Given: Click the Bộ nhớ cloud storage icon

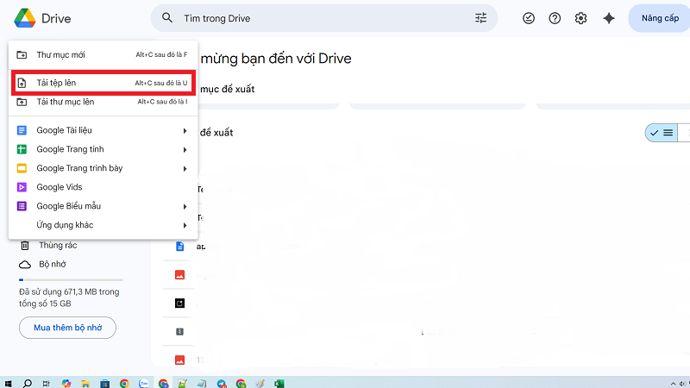Looking at the screenshot, I should [25, 265].
